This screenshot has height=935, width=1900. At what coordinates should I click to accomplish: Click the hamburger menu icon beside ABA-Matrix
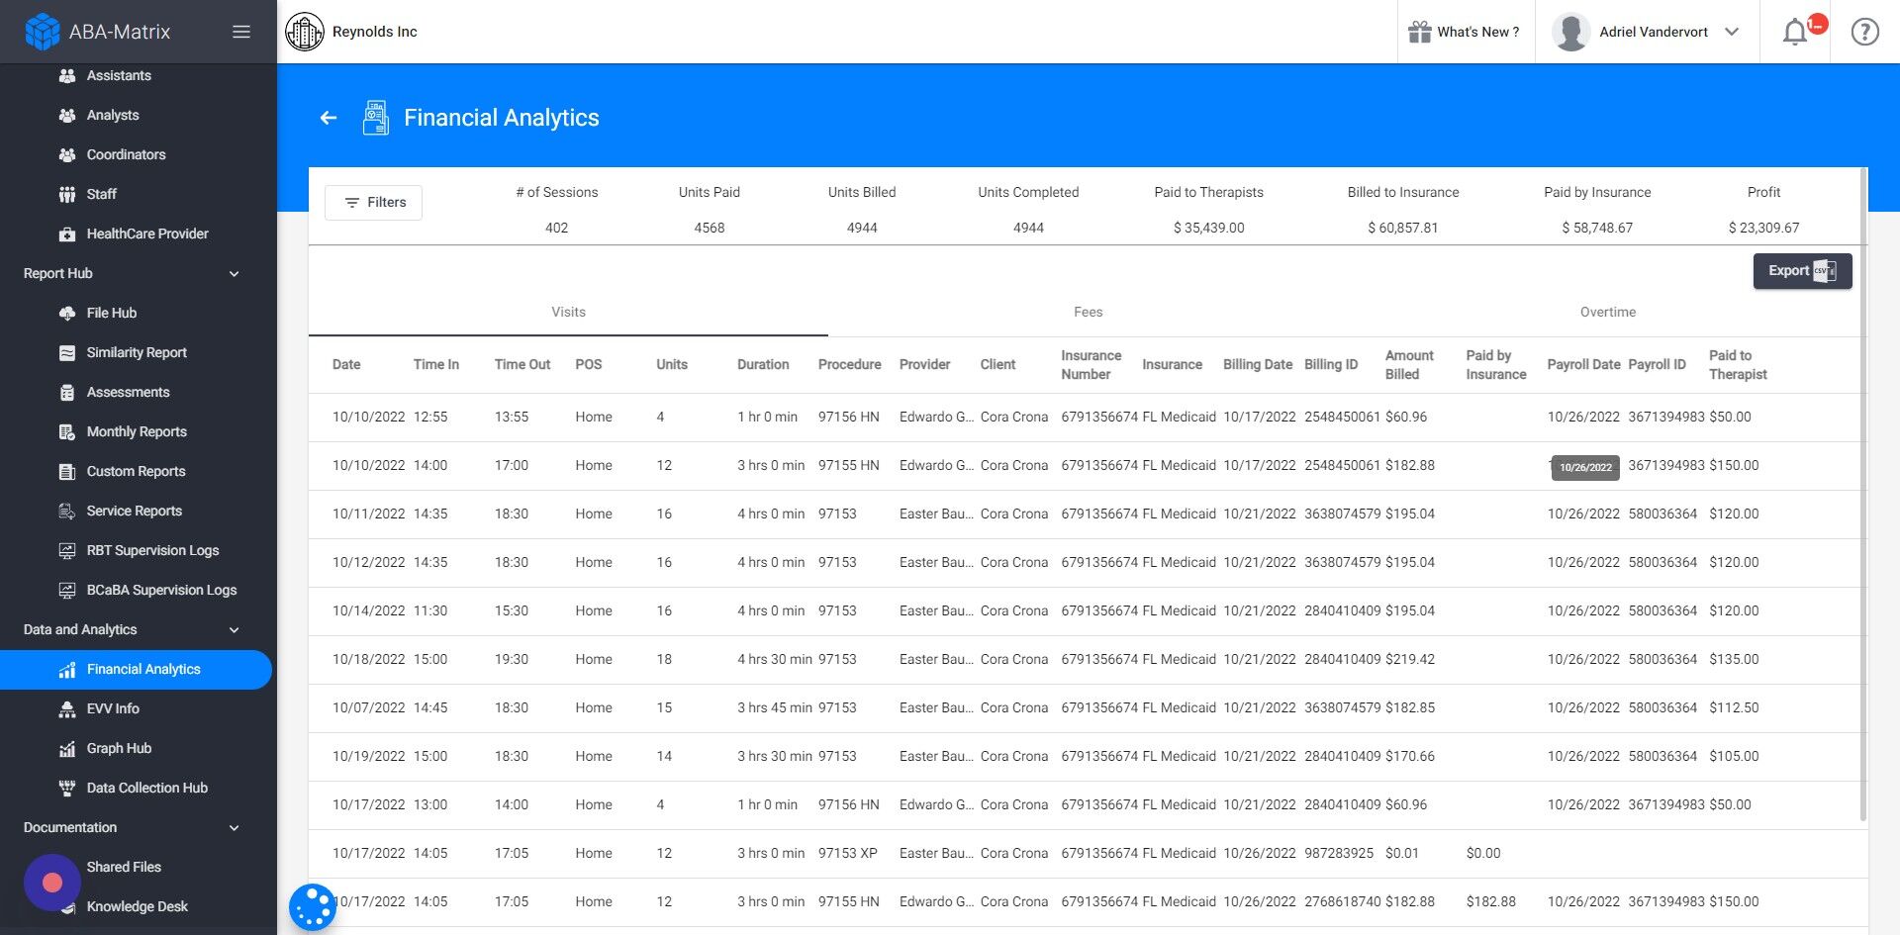coord(240,32)
